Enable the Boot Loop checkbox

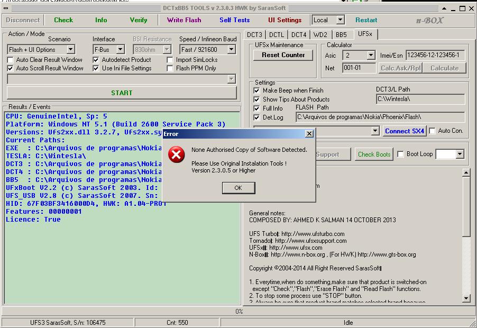tap(401, 154)
